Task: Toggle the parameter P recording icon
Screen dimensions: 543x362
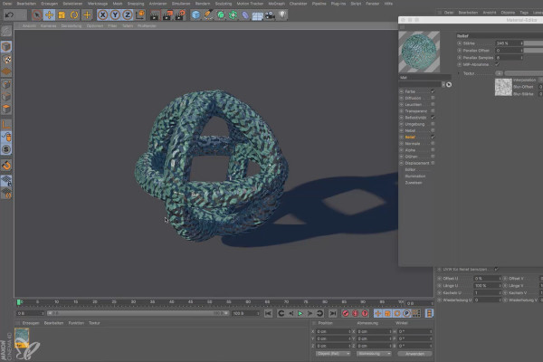Action: point(406,313)
